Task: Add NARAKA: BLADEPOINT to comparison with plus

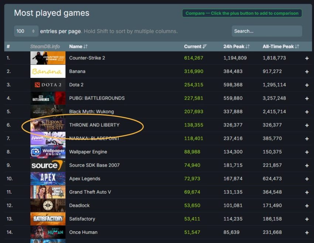Action: (x=307, y=139)
